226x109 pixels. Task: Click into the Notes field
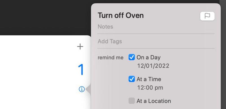156,27
